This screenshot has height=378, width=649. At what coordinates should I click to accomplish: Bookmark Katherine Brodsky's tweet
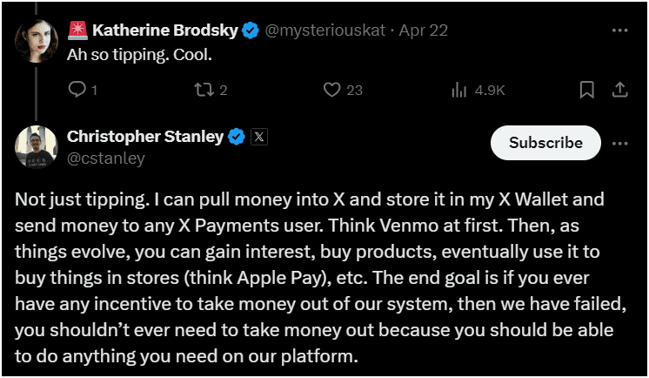(587, 90)
